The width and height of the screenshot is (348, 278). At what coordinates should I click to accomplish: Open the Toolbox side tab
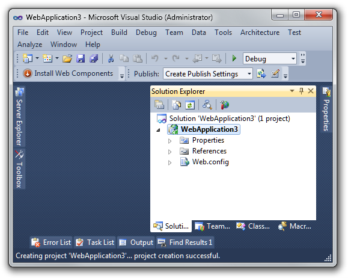[19, 169]
